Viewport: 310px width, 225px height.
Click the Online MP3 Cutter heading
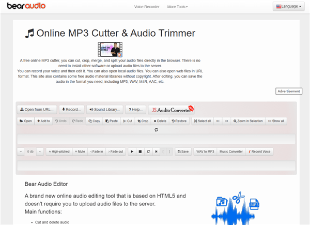pos(110,33)
